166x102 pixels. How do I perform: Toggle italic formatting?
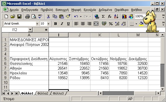tap(62, 24)
